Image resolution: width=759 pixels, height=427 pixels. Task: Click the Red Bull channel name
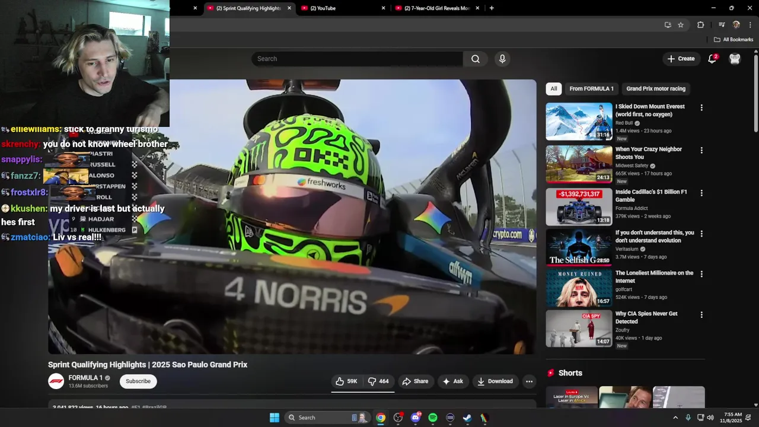(624, 123)
